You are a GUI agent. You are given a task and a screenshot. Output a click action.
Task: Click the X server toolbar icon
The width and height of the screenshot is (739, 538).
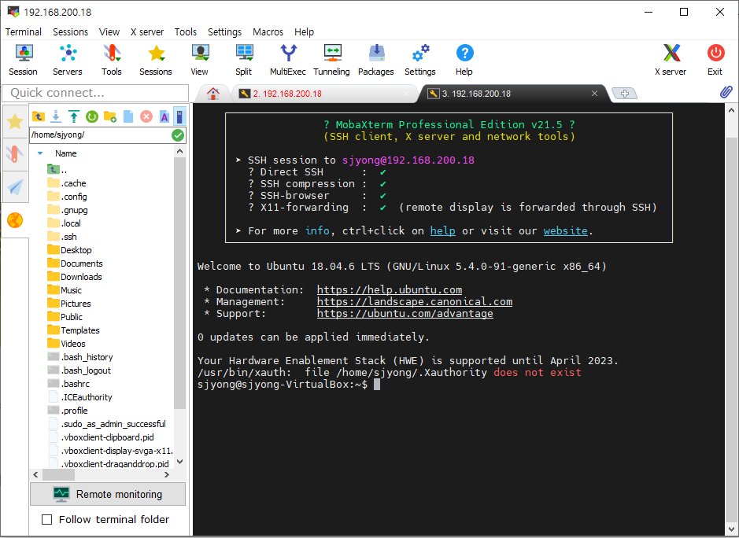pyautogui.click(x=671, y=60)
